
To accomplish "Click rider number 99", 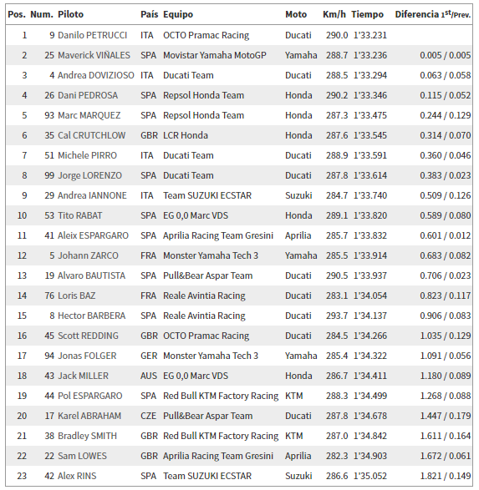I will pyautogui.click(x=49, y=175).
